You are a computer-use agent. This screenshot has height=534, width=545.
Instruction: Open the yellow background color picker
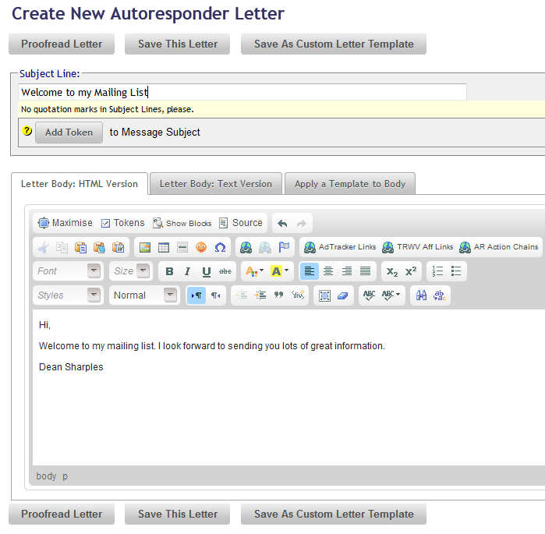(x=279, y=271)
